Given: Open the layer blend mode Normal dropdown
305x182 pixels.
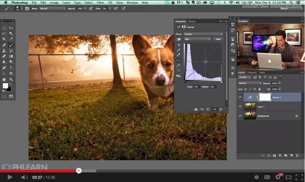Looking at the screenshot, I should 250,83.
